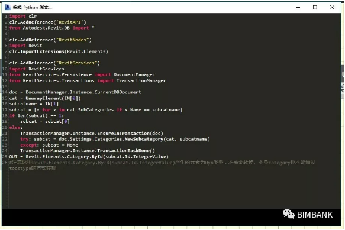
Task: Click 'import RevitServices' on line 10
Action: tap(37, 69)
